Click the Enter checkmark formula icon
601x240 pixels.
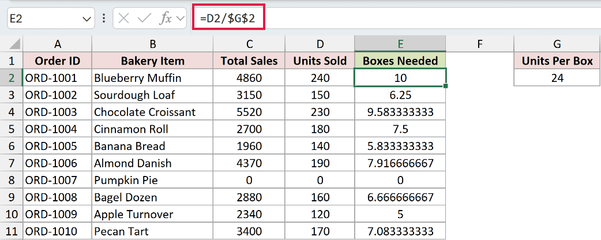coord(144,18)
